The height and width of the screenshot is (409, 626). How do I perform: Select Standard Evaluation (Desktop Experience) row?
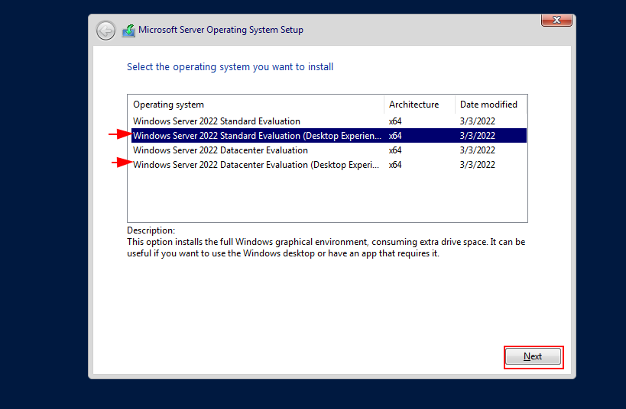click(329, 136)
